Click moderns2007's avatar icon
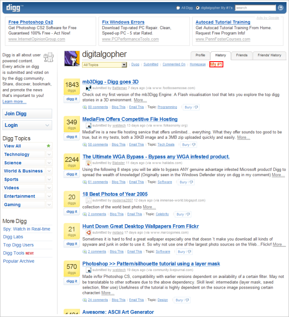The height and width of the screenshot is (317, 289). pyautogui.click(x=89, y=200)
